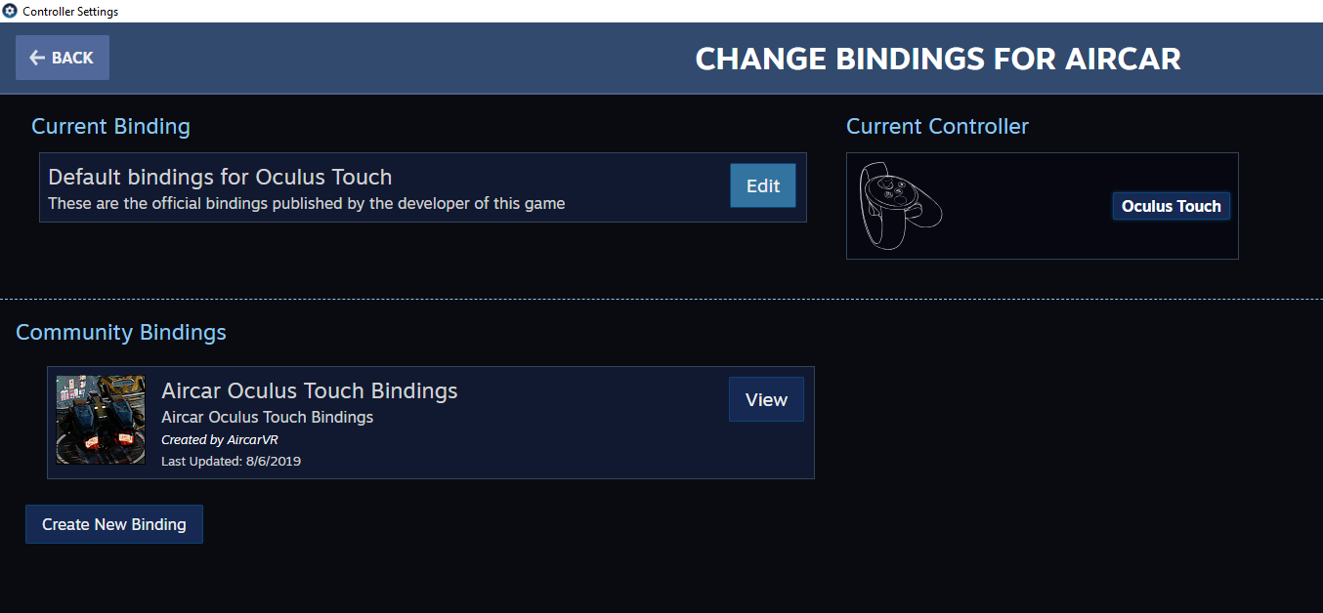The width and height of the screenshot is (1323, 613).
Task: Click the Create New Binding button
Action: coord(113,524)
